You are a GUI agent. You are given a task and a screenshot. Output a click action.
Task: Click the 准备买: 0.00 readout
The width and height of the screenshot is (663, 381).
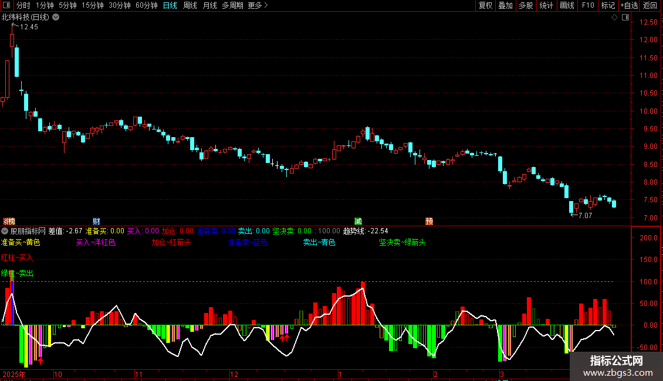coord(105,231)
